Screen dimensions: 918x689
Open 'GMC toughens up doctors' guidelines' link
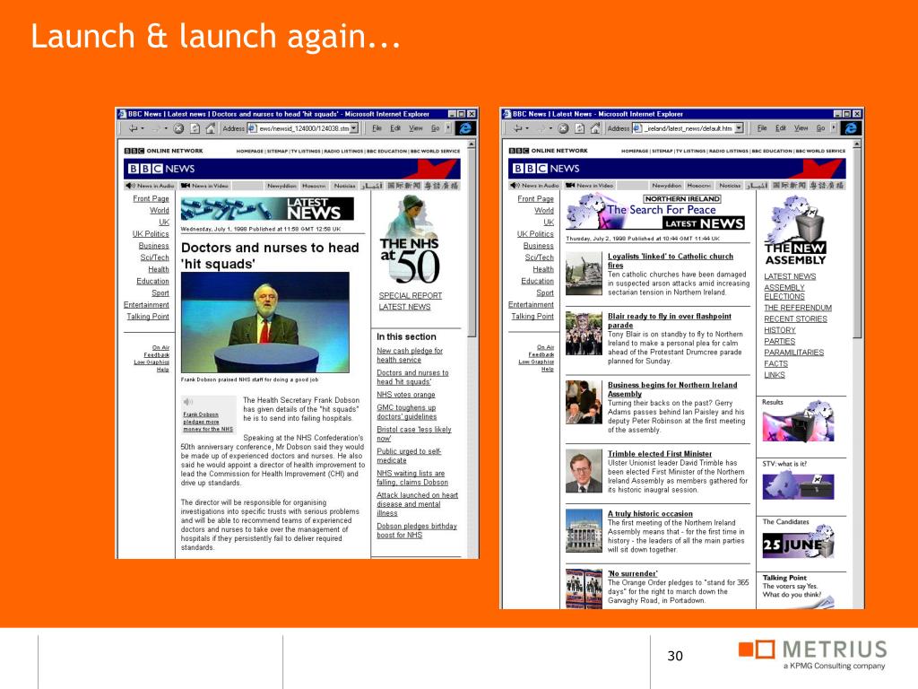407,412
